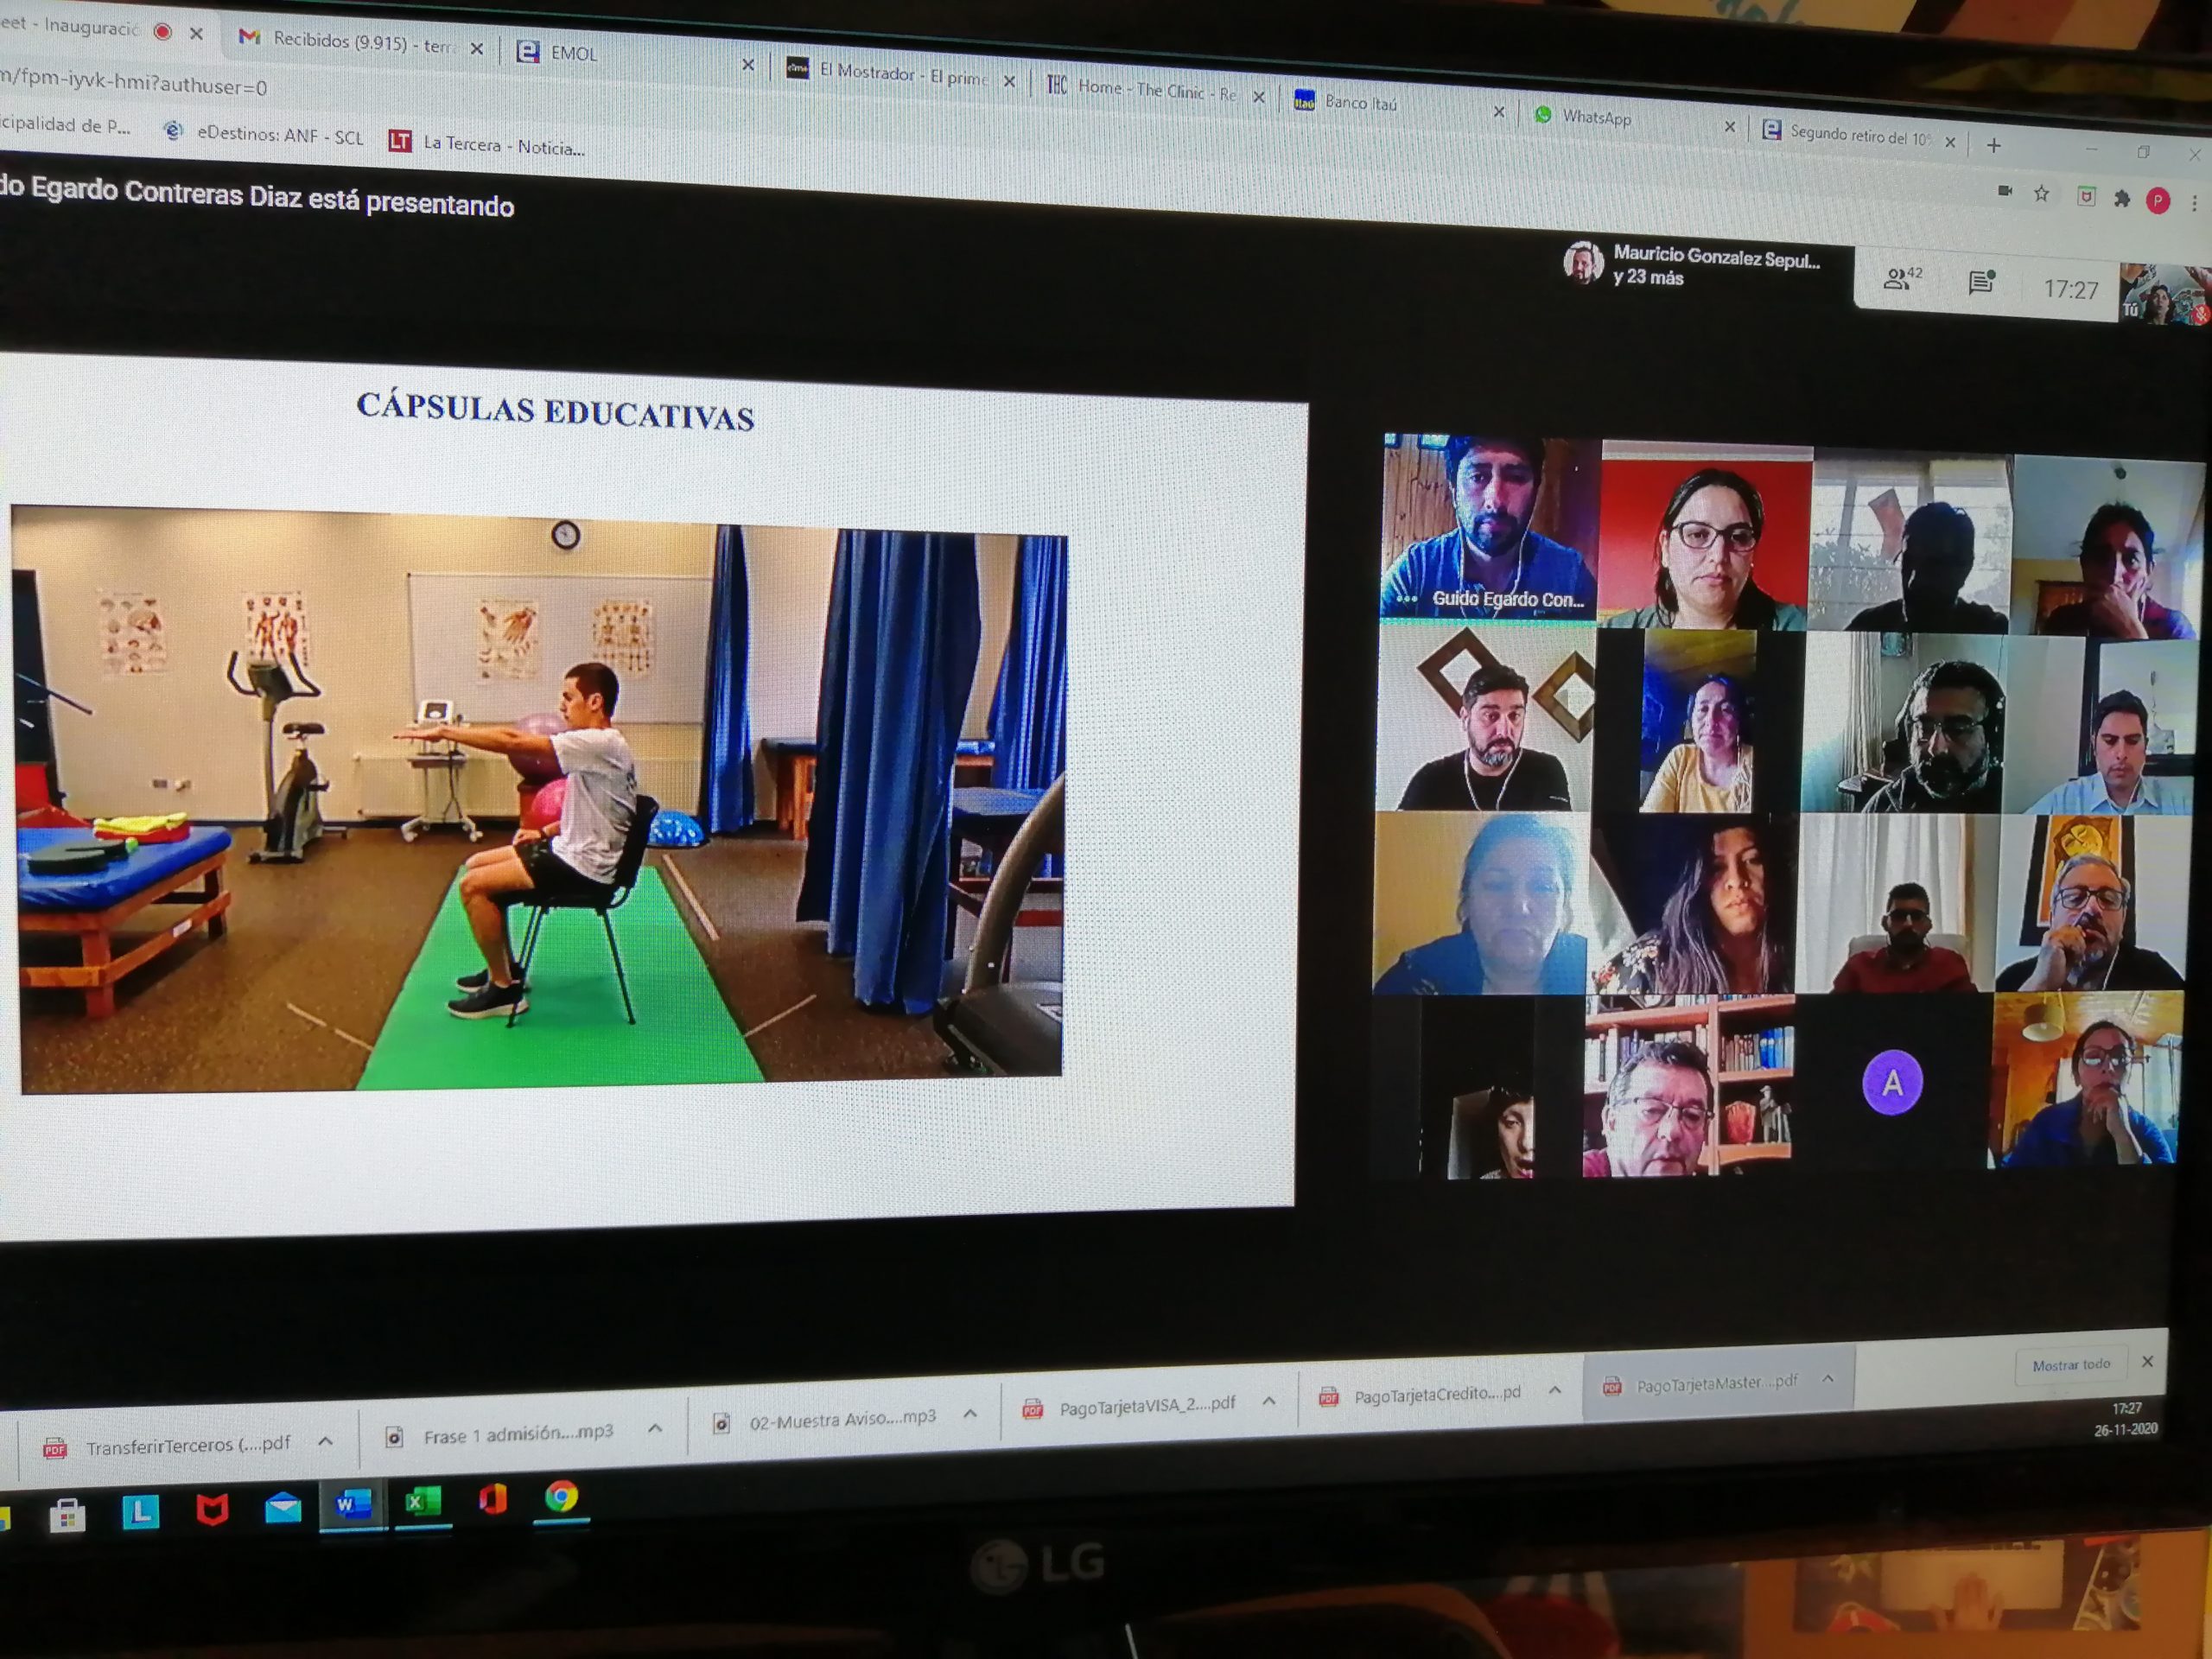
Task: Close the downloads bar
Action: [x=2147, y=1362]
